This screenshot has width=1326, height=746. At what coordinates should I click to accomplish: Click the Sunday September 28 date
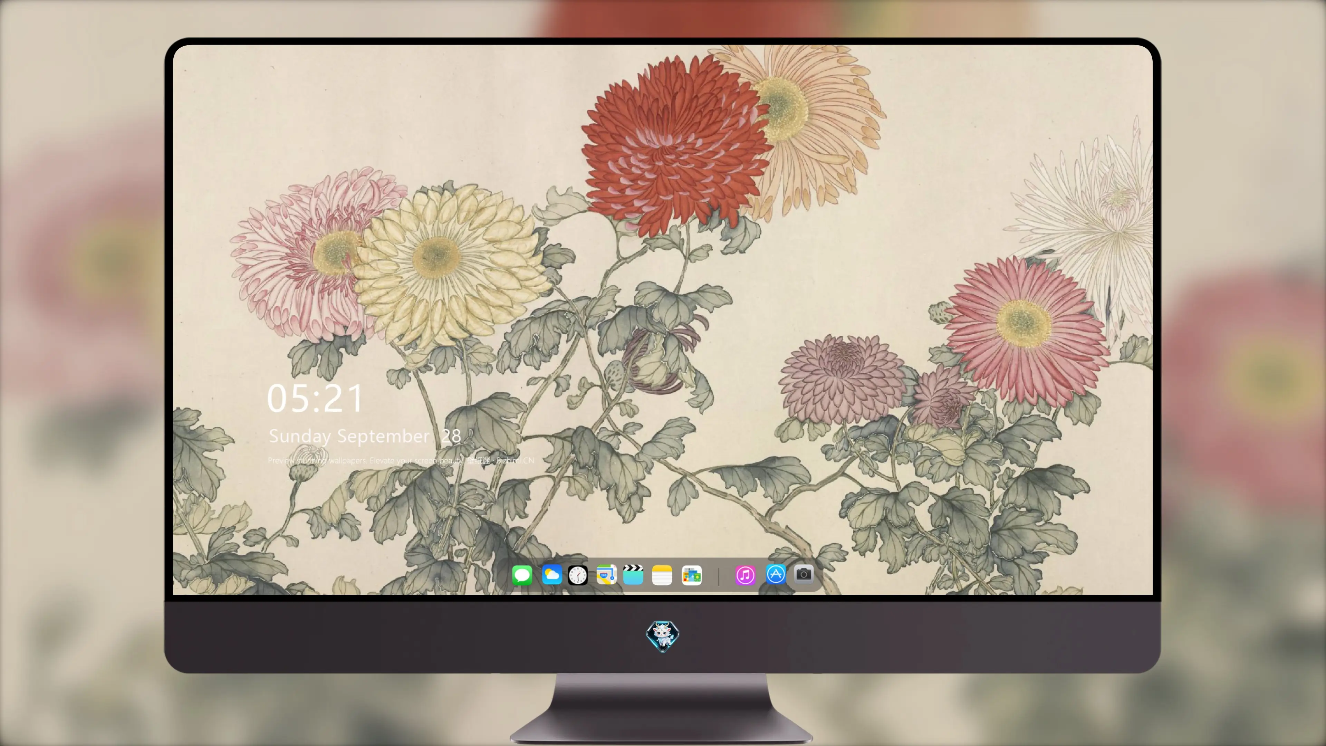coord(364,437)
